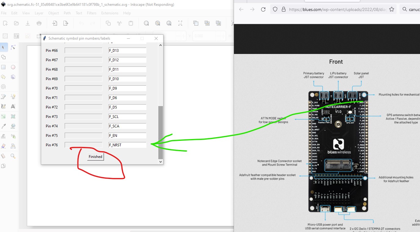Select the Calligraphy tool

click(3, 106)
